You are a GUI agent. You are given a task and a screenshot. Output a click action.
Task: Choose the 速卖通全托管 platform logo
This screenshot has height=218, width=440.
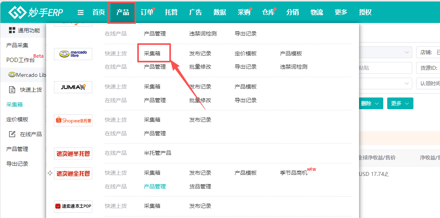73,174
